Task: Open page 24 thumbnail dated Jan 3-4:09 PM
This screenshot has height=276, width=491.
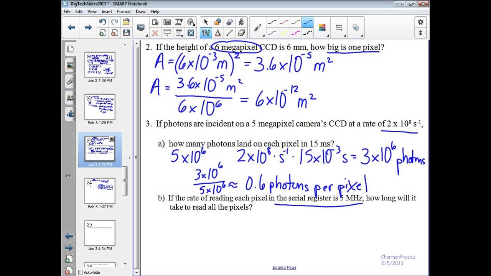Action: 100,65
